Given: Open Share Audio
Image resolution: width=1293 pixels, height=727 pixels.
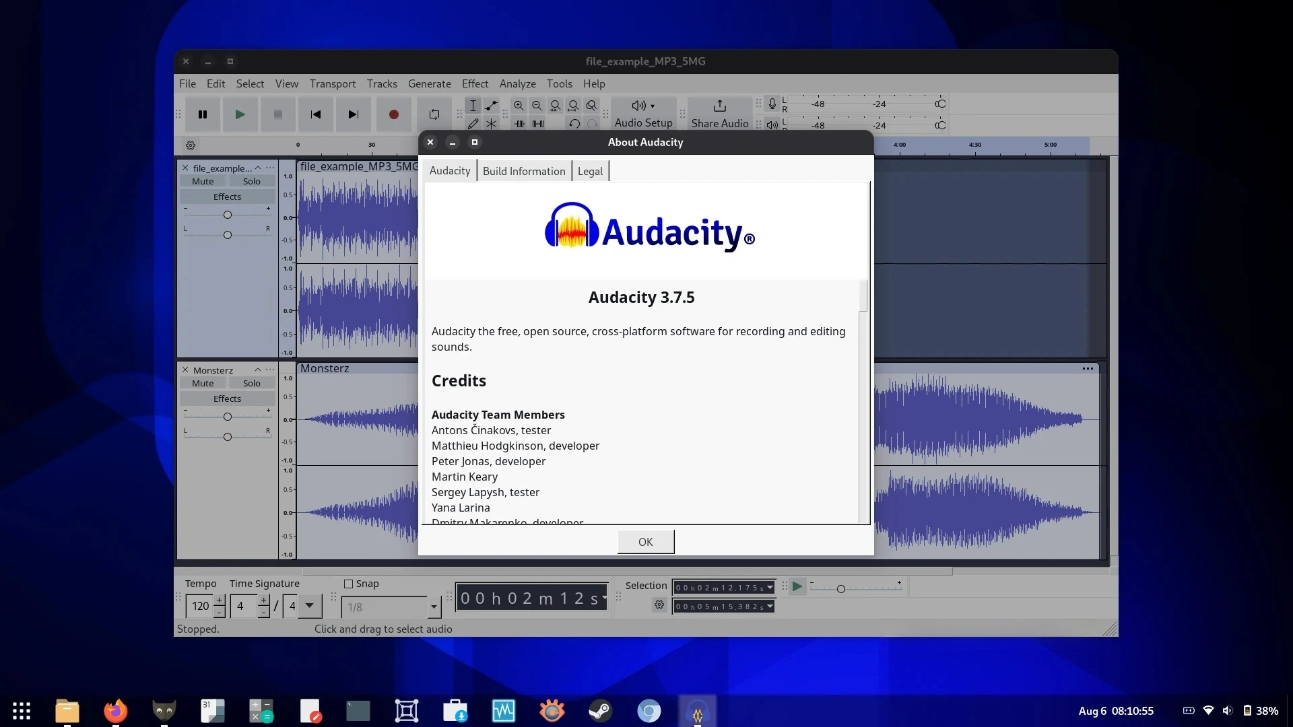Looking at the screenshot, I should click(719, 114).
